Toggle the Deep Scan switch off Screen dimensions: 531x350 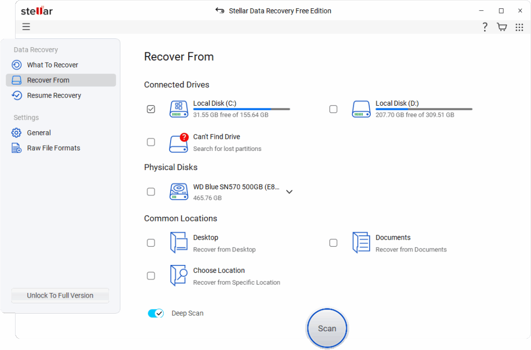pyautogui.click(x=156, y=313)
